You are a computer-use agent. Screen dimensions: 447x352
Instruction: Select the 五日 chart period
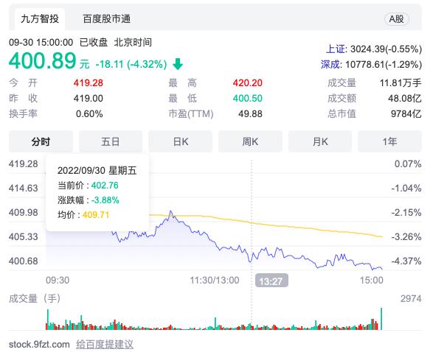111,141
